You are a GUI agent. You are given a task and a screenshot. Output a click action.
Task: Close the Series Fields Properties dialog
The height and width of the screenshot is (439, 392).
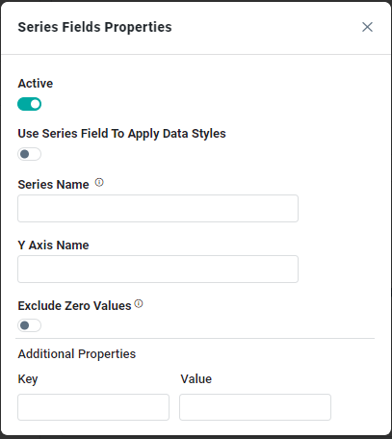(x=367, y=27)
